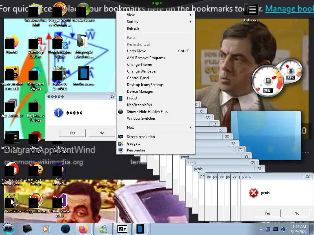The image size is (314, 235).
Task: Open Gadgets from context menu
Action: 156,144
